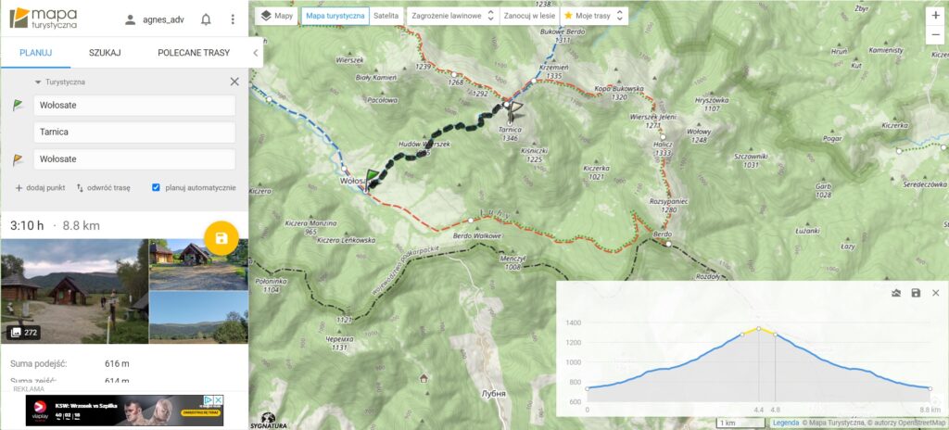This screenshot has height=430, width=949.
Task: Toggle the planuj automatycznie checkbox
Action: tap(156, 188)
